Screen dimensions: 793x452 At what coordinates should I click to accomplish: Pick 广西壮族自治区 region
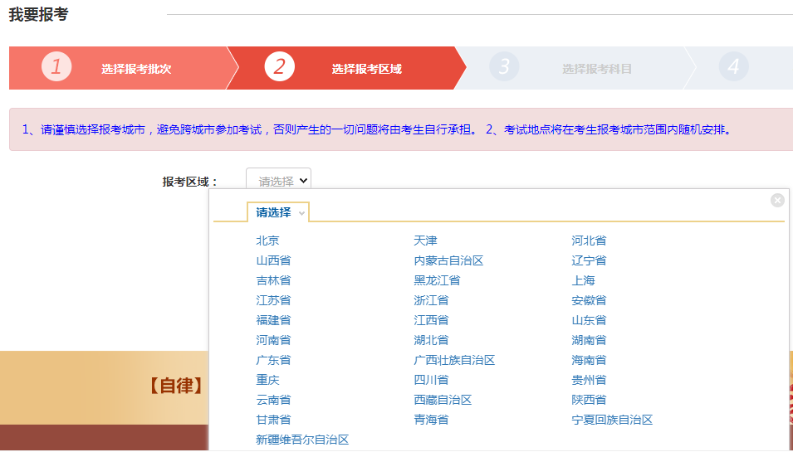pos(454,360)
